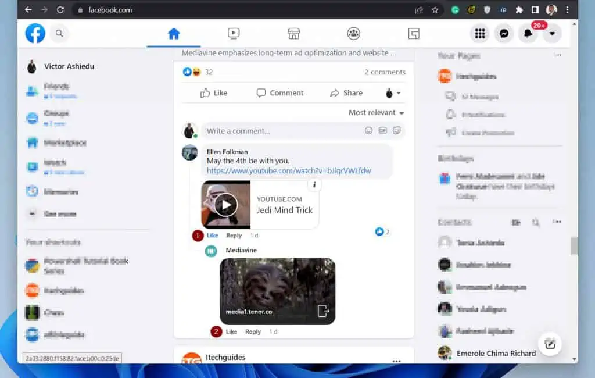Open the Grammarly extension icon
Screen dimensions: 595x378
455,10
